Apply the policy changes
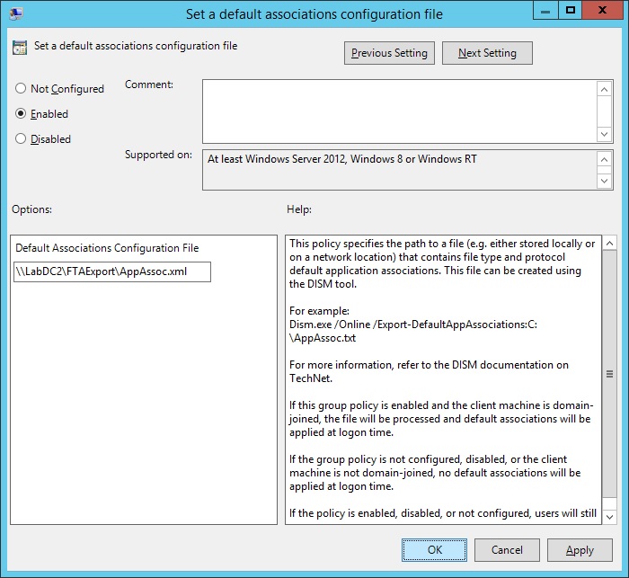The width and height of the screenshot is (629, 578). 580,550
